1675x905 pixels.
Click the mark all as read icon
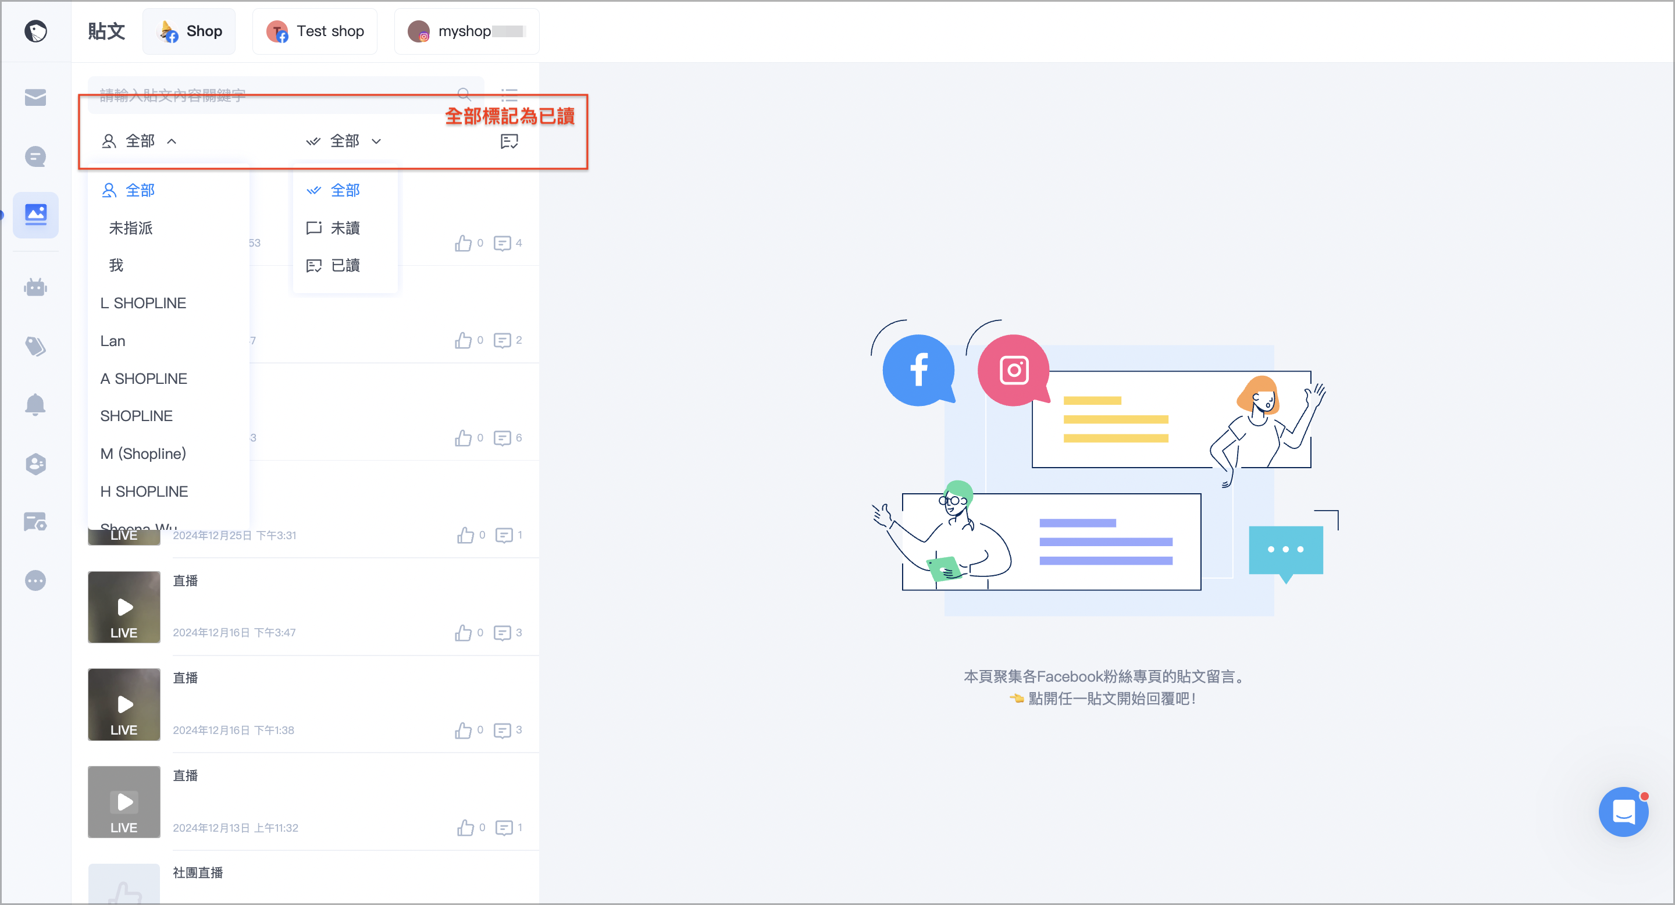click(509, 141)
